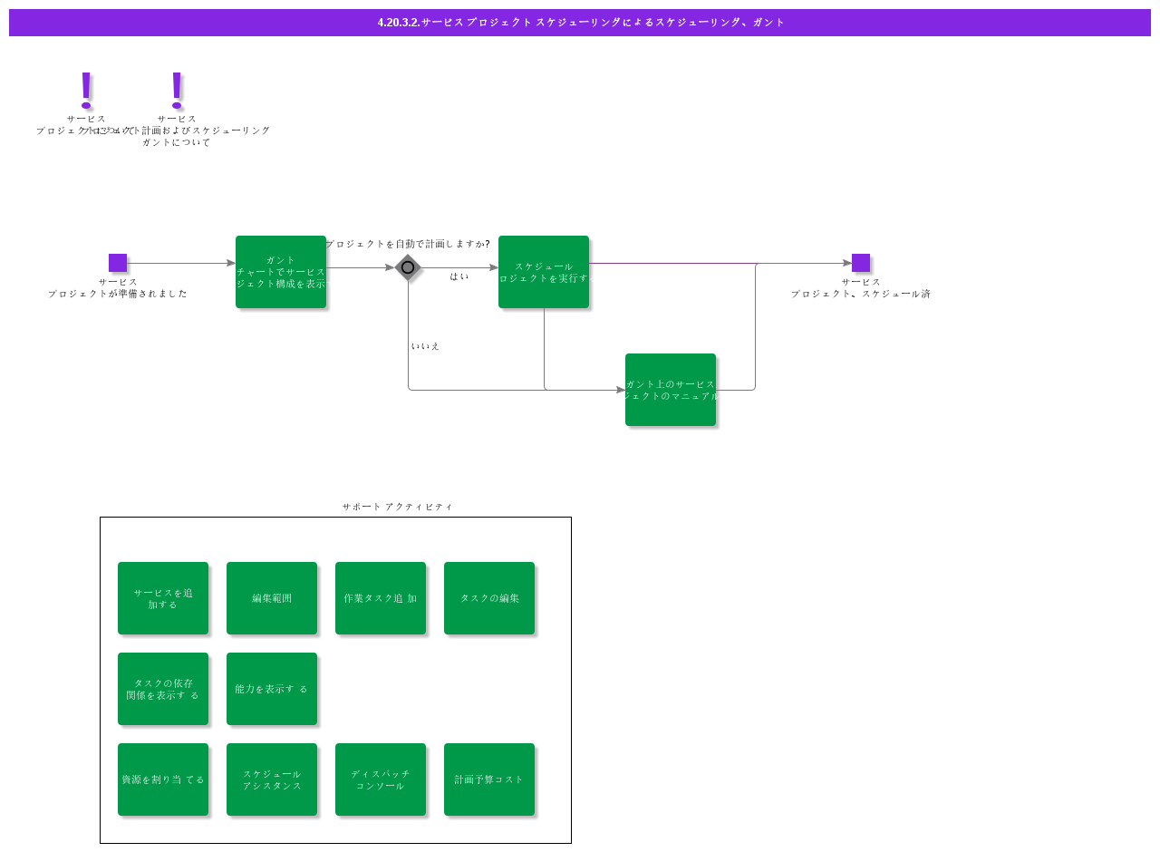
Task: Open the 'ガント上のサービス' manual process box
Action: 671,390
